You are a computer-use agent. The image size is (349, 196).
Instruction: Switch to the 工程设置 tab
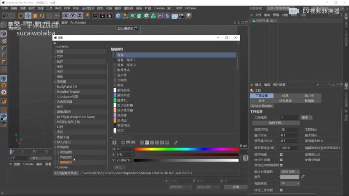[x=262, y=96]
